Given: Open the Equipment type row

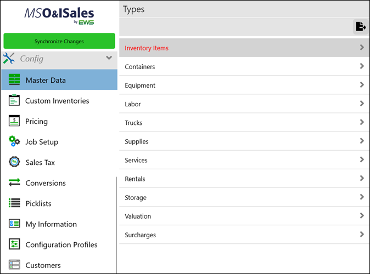Looking at the screenshot, I should tap(140, 85).
